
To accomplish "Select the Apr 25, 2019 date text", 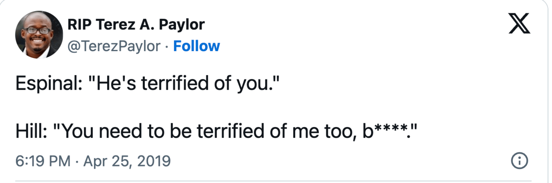I will click(x=127, y=161).
